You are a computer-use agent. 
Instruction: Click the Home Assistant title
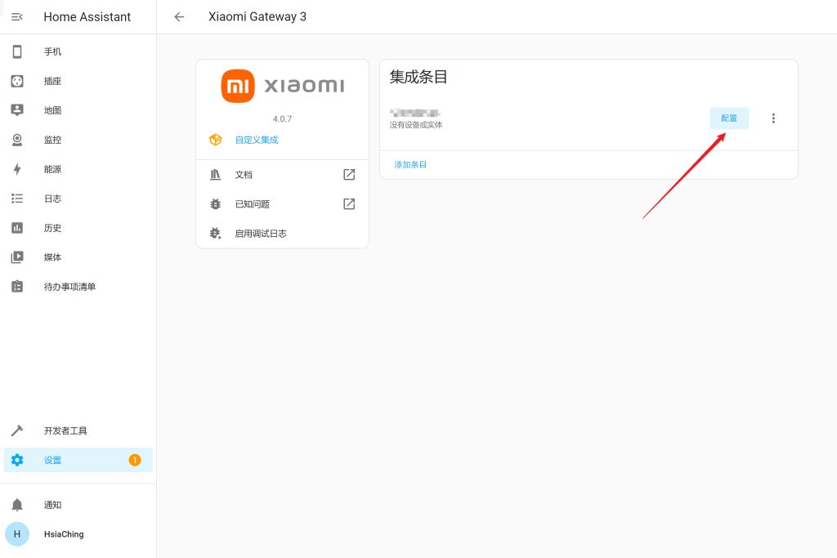coord(87,17)
